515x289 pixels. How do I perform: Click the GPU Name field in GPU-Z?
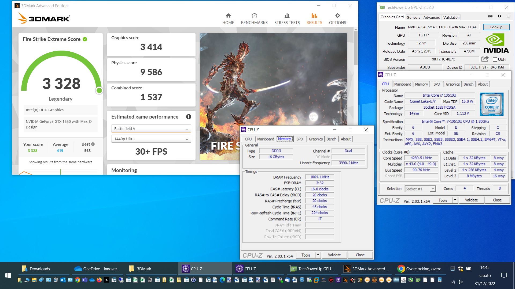444,27
